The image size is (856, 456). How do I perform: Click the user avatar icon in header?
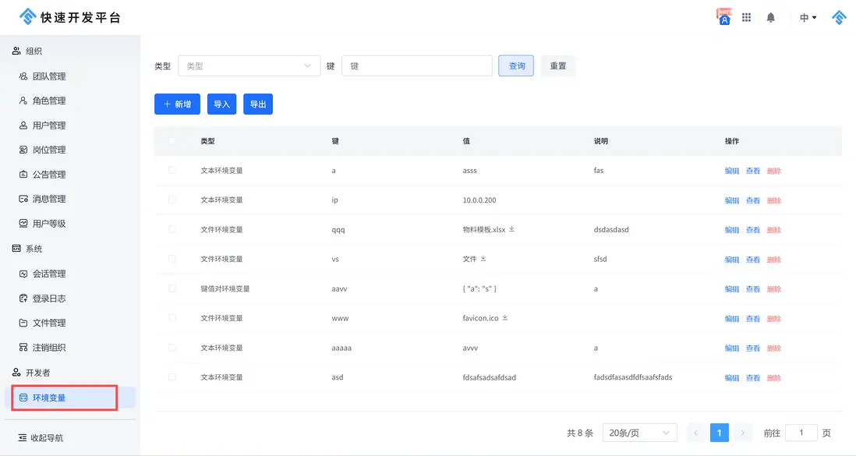click(724, 17)
